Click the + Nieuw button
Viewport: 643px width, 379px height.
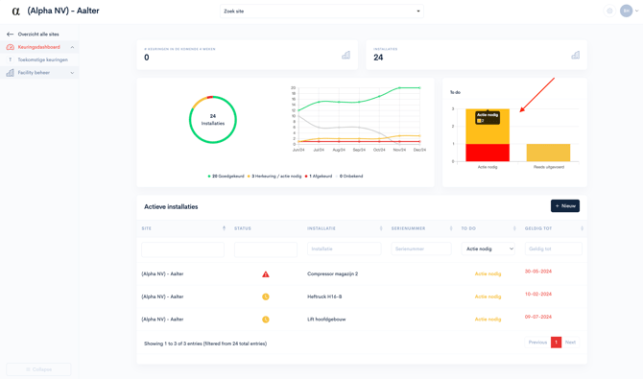tap(565, 206)
